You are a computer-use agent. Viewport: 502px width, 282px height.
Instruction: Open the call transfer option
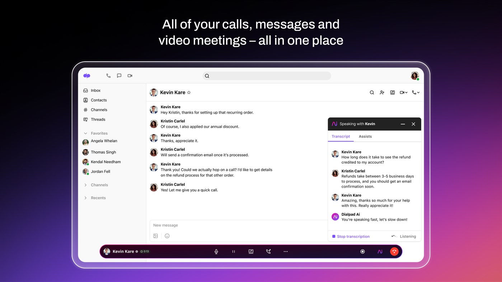tap(268, 251)
